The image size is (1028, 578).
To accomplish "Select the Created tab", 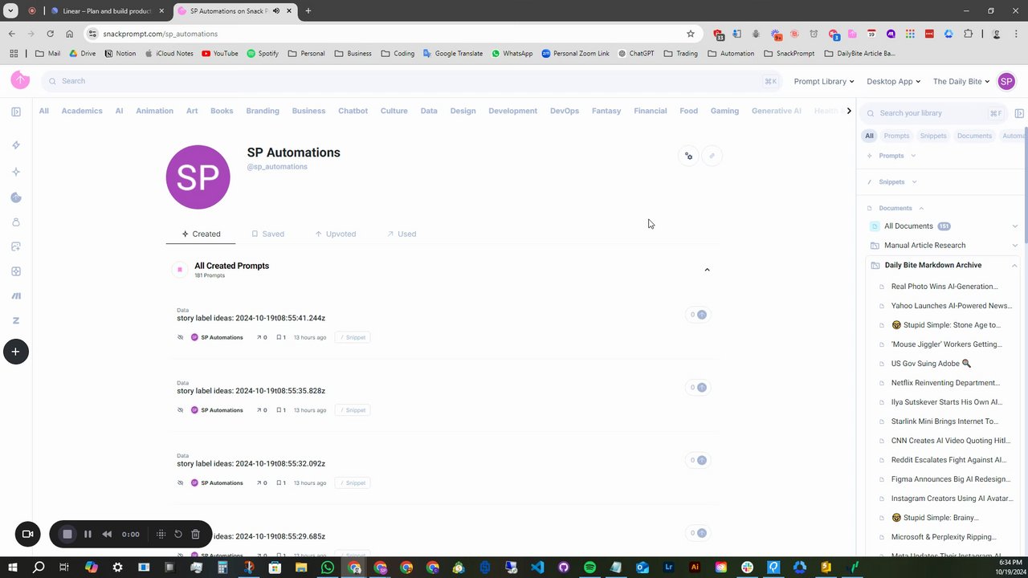I will pos(201,234).
